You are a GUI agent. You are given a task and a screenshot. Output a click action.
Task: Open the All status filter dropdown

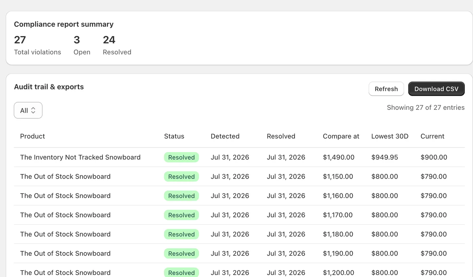(x=28, y=110)
